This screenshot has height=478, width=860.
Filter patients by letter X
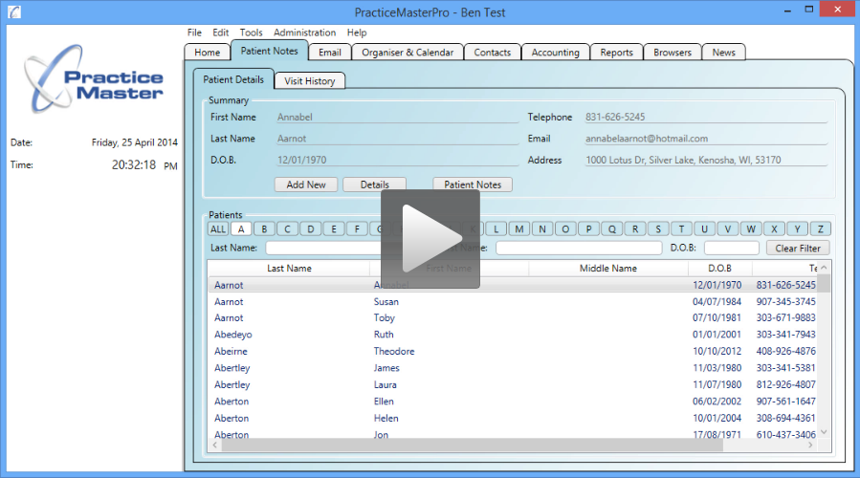(774, 229)
